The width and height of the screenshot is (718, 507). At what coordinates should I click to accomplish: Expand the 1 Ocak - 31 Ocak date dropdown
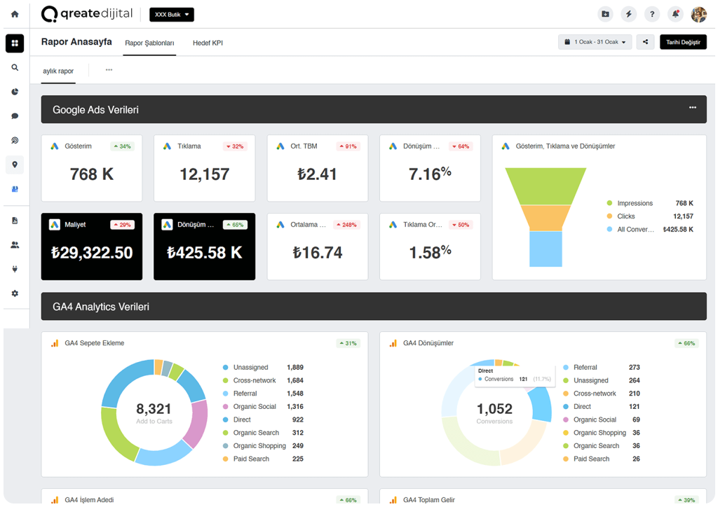[x=595, y=42]
